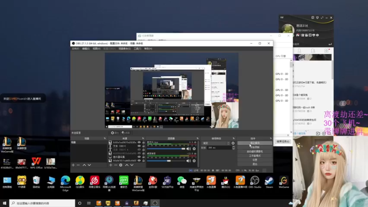Open source properties via the sources gear icon
Screen dimensions: 368x207
[121, 165]
